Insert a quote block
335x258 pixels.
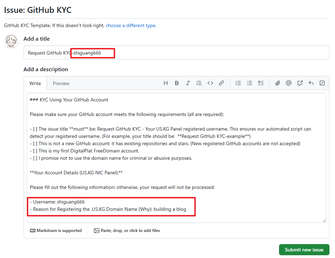(199, 83)
